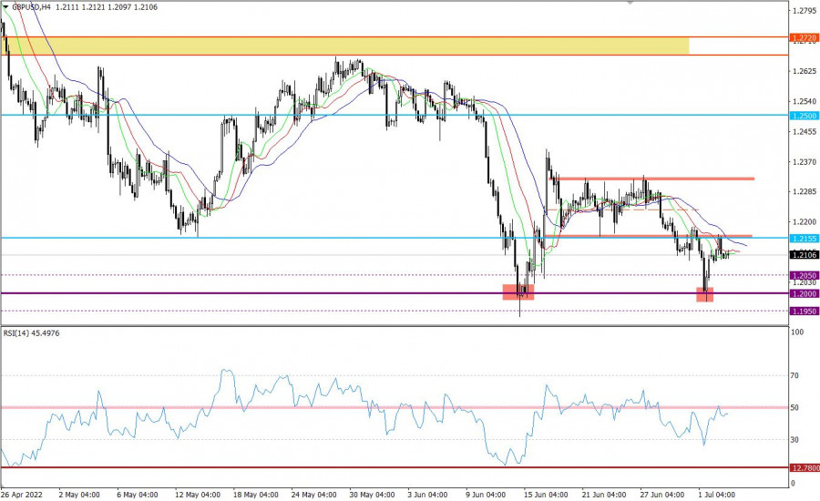The width and height of the screenshot is (820, 501).
Task: Click the 27 Jun 04:00 time label
Action: click(661, 495)
